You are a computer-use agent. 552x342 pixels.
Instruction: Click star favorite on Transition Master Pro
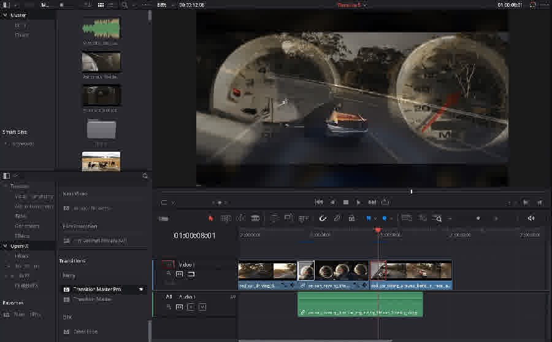click(141, 289)
